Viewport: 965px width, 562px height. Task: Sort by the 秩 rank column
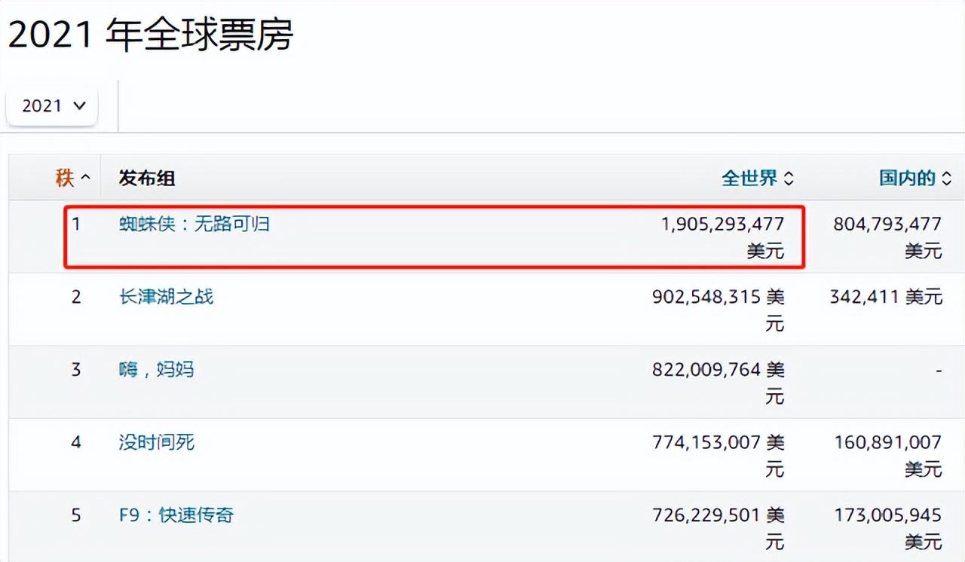tap(65, 179)
